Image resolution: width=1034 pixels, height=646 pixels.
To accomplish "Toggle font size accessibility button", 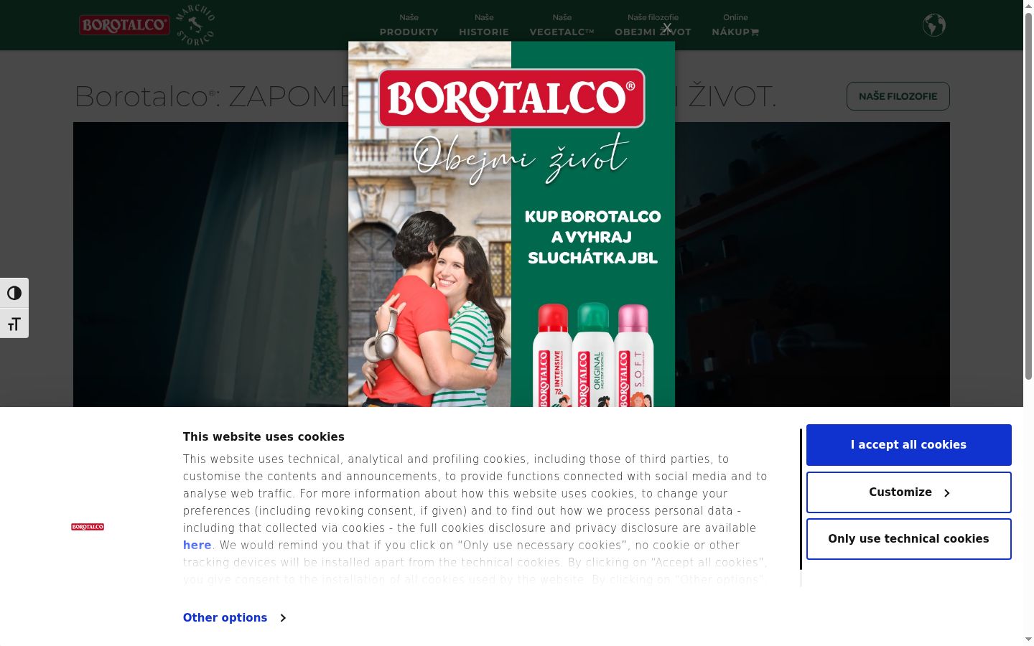I will click(14, 324).
